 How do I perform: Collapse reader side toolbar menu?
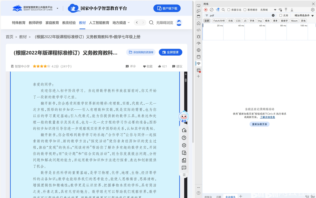point(184,175)
